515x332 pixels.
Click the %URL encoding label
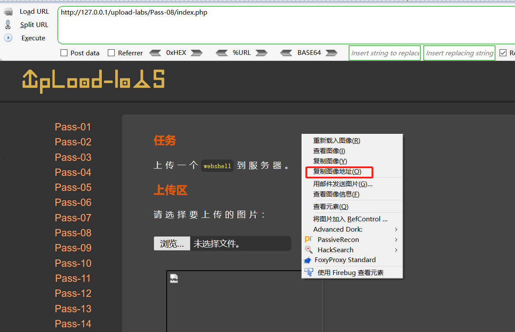pos(242,53)
